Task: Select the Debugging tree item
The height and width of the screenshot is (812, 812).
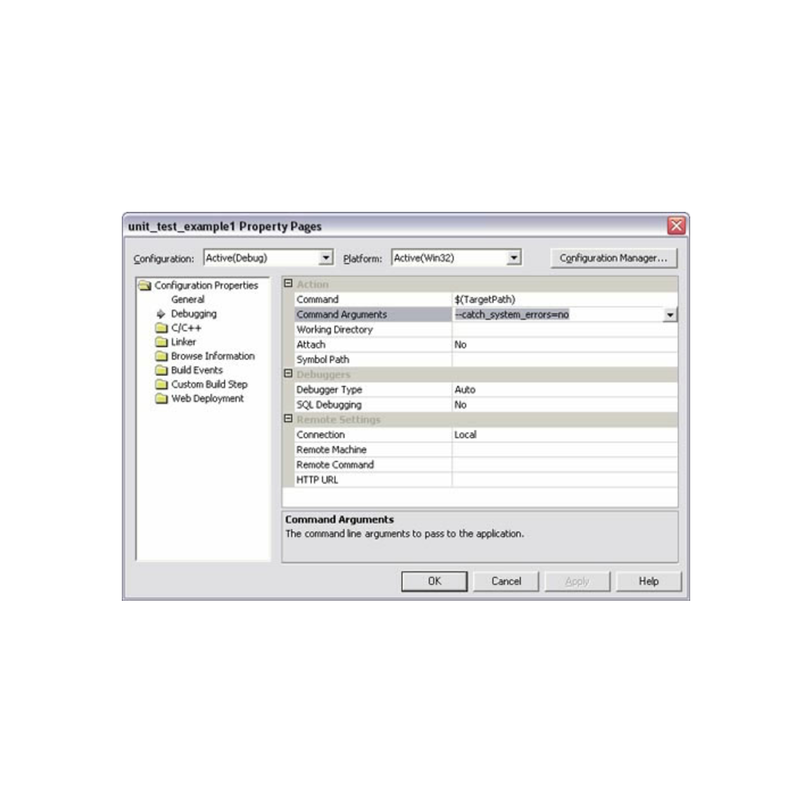Action: [193, 313]
